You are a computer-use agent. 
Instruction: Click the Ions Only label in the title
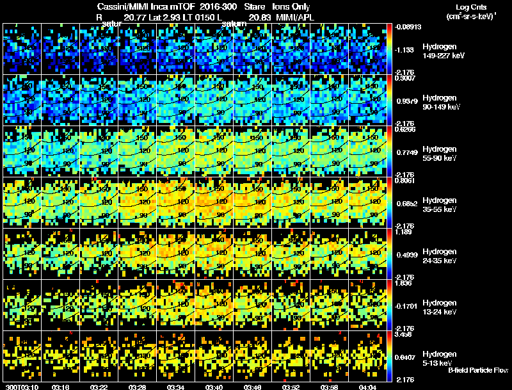tap(291, 7)
